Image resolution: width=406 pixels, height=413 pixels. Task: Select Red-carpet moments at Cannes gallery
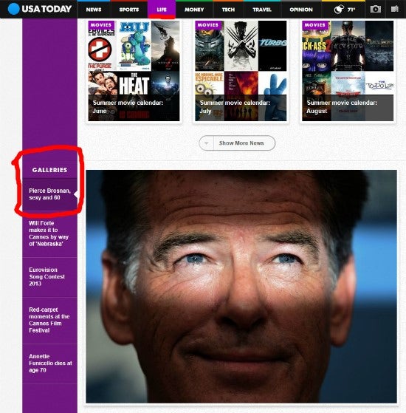pos(49,320)
